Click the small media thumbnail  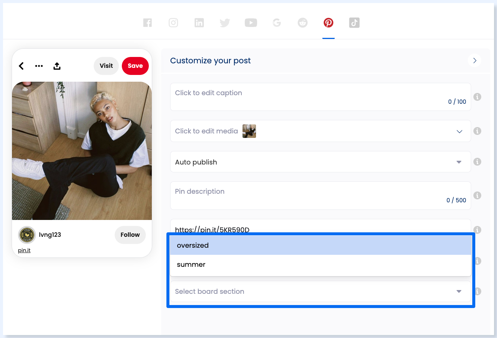click(249, 131)
